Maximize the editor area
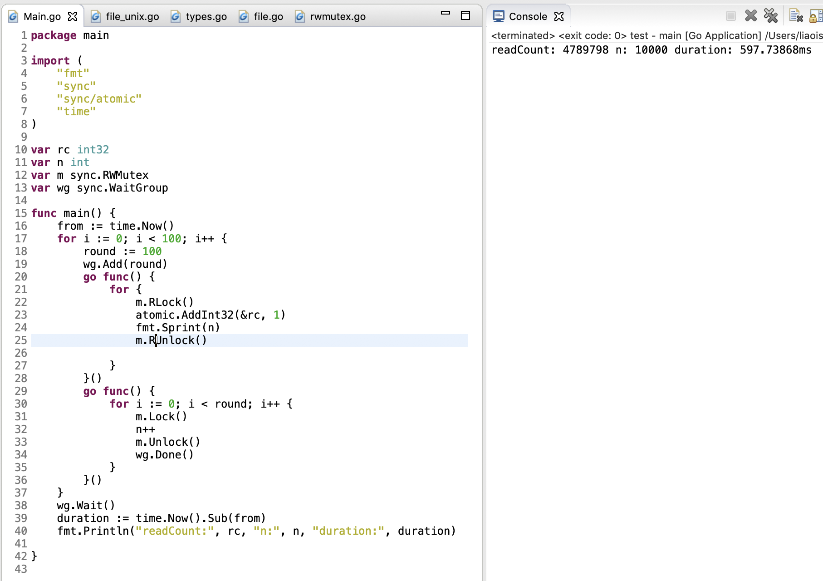Screen dimensions: 823x581 pos(465,16)
